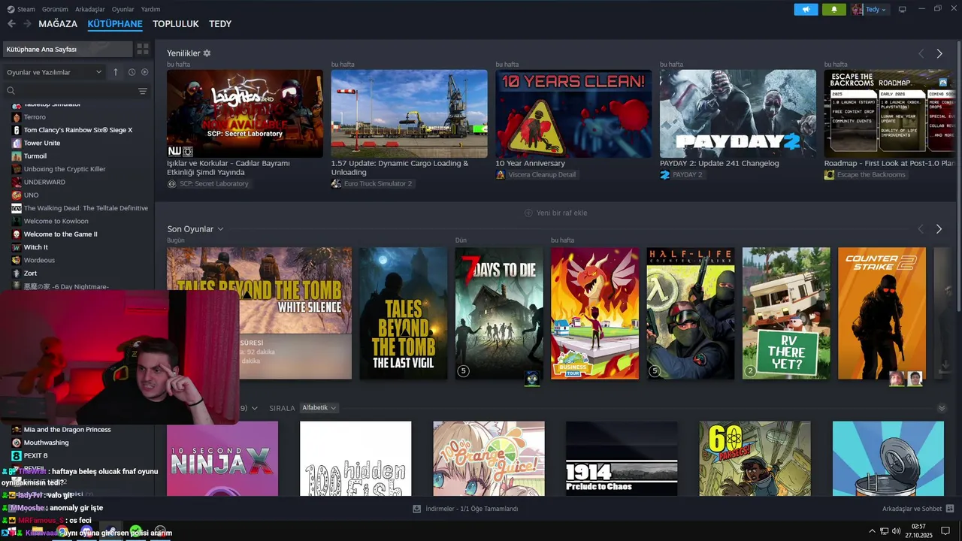Image resolution: width=962 pixels, height=541 pixels.
Task: Select Turmoil in game list
Action: click(x=35, y=156)
